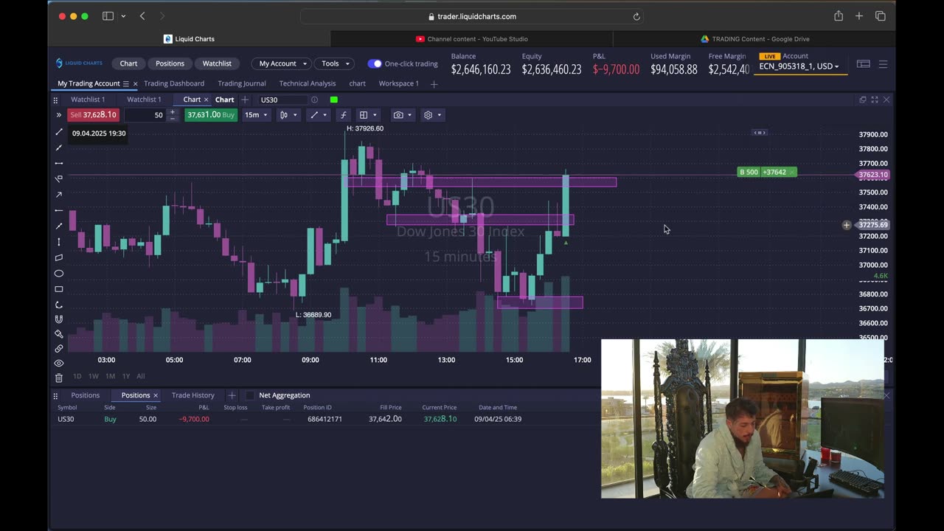Expand the Tools dropdown
This screenshot has height=531, width=944.
pyautogui.click(x=335, y=63)
